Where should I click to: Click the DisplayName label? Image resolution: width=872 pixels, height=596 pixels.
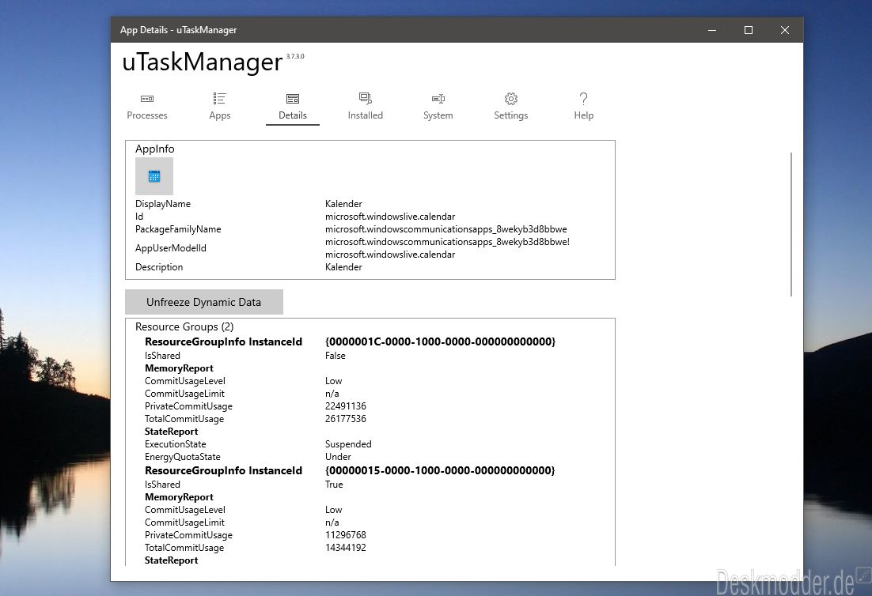163,204
